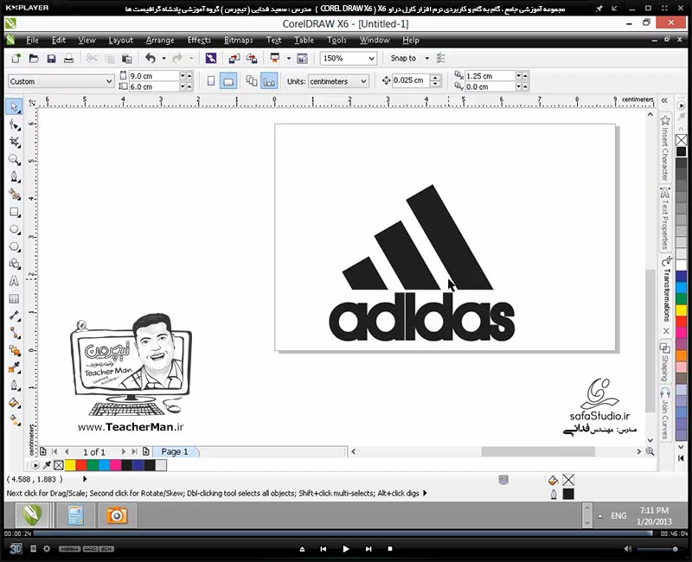Open the Bitmaps menu

[239, 40]
